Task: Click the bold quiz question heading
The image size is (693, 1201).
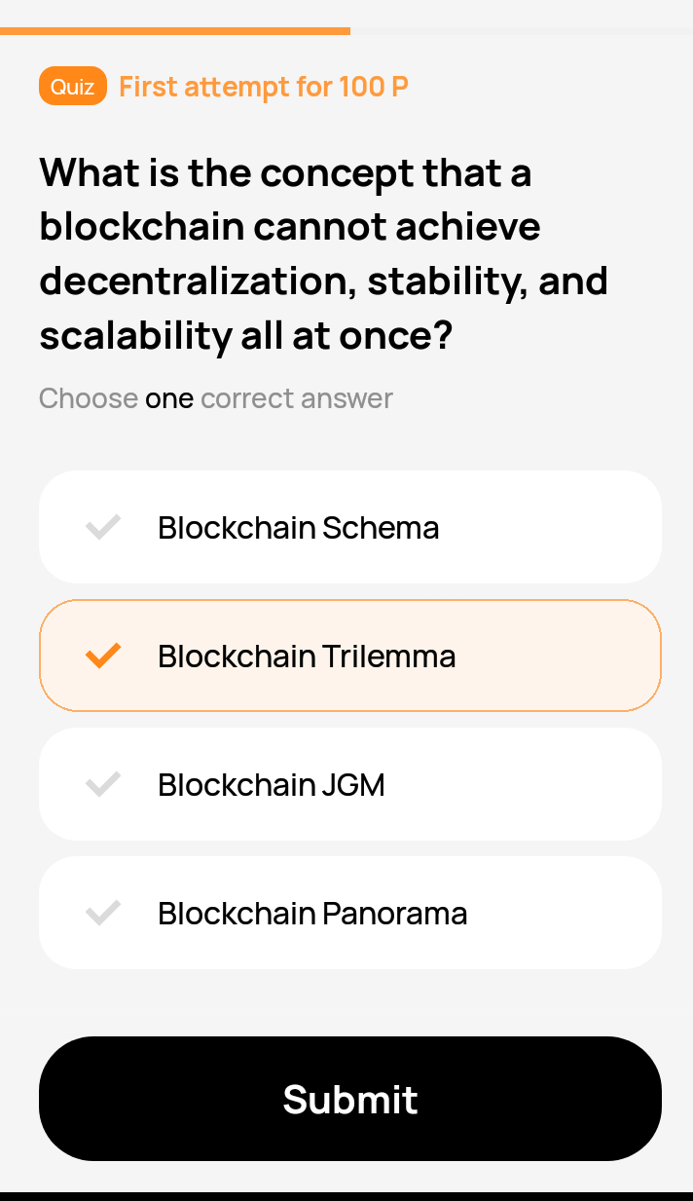Action: 323,253
